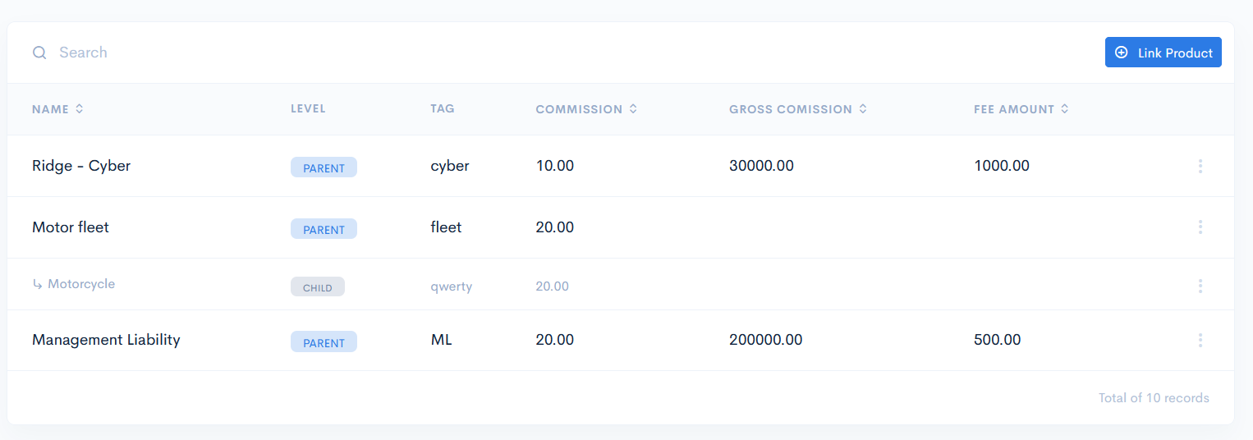Open row menu for Ridge - Cyber
This screenshot has height=440, width=1253.
point(1200,167)
